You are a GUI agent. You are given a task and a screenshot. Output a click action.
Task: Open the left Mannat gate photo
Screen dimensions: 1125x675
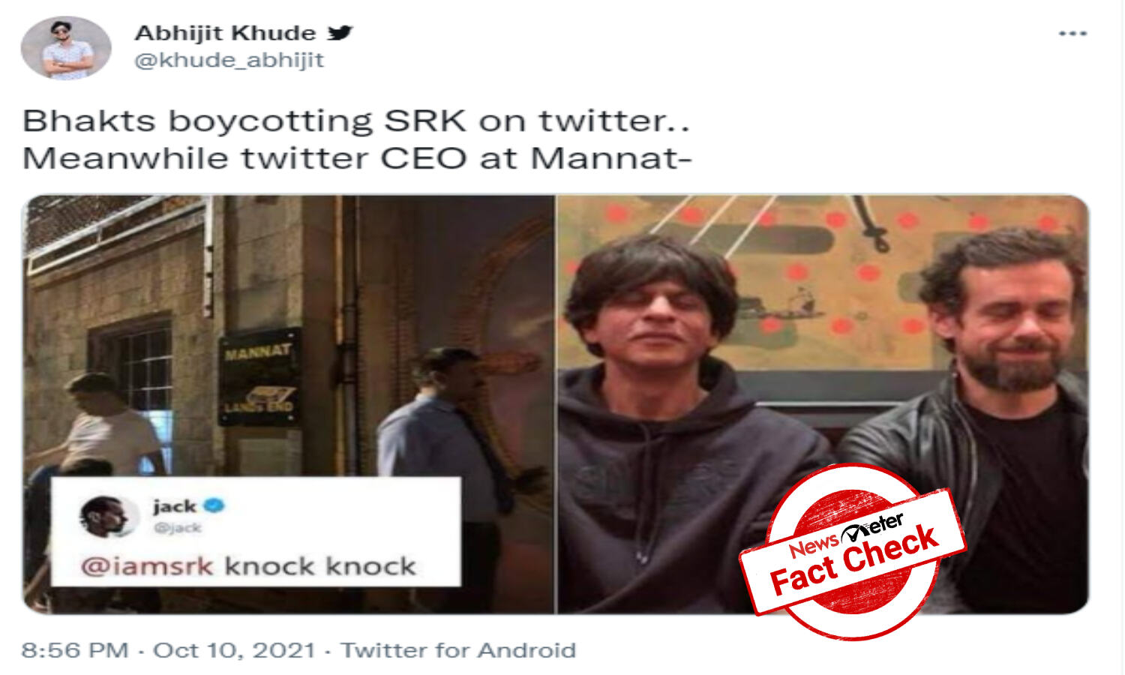pos(289,404)
